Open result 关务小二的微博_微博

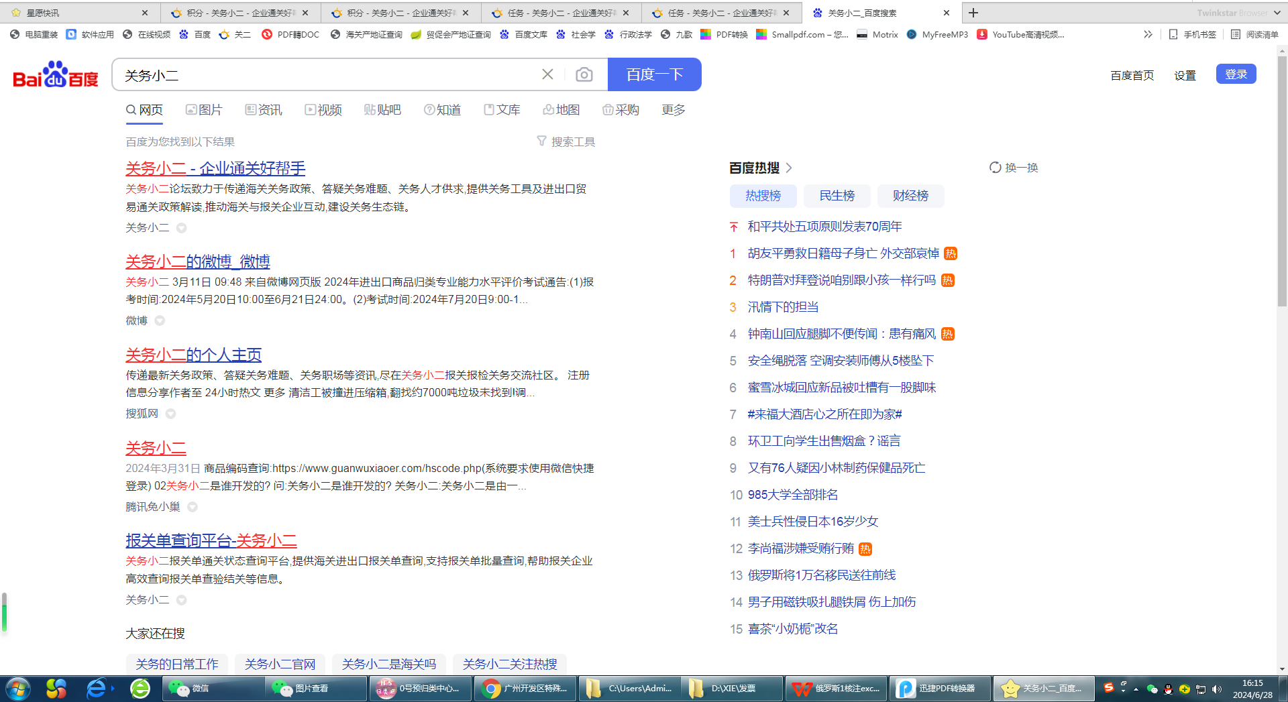(x=198, y=261)
